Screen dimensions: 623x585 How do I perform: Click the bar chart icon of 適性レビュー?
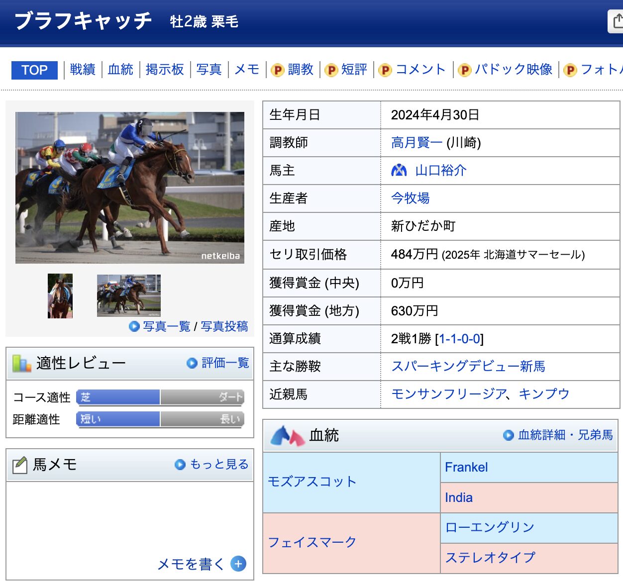21,363
